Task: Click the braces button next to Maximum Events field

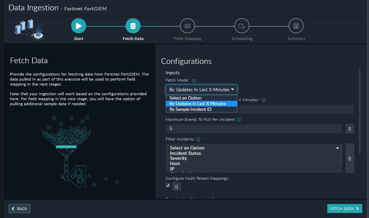Action: click(x=350, y=129)
